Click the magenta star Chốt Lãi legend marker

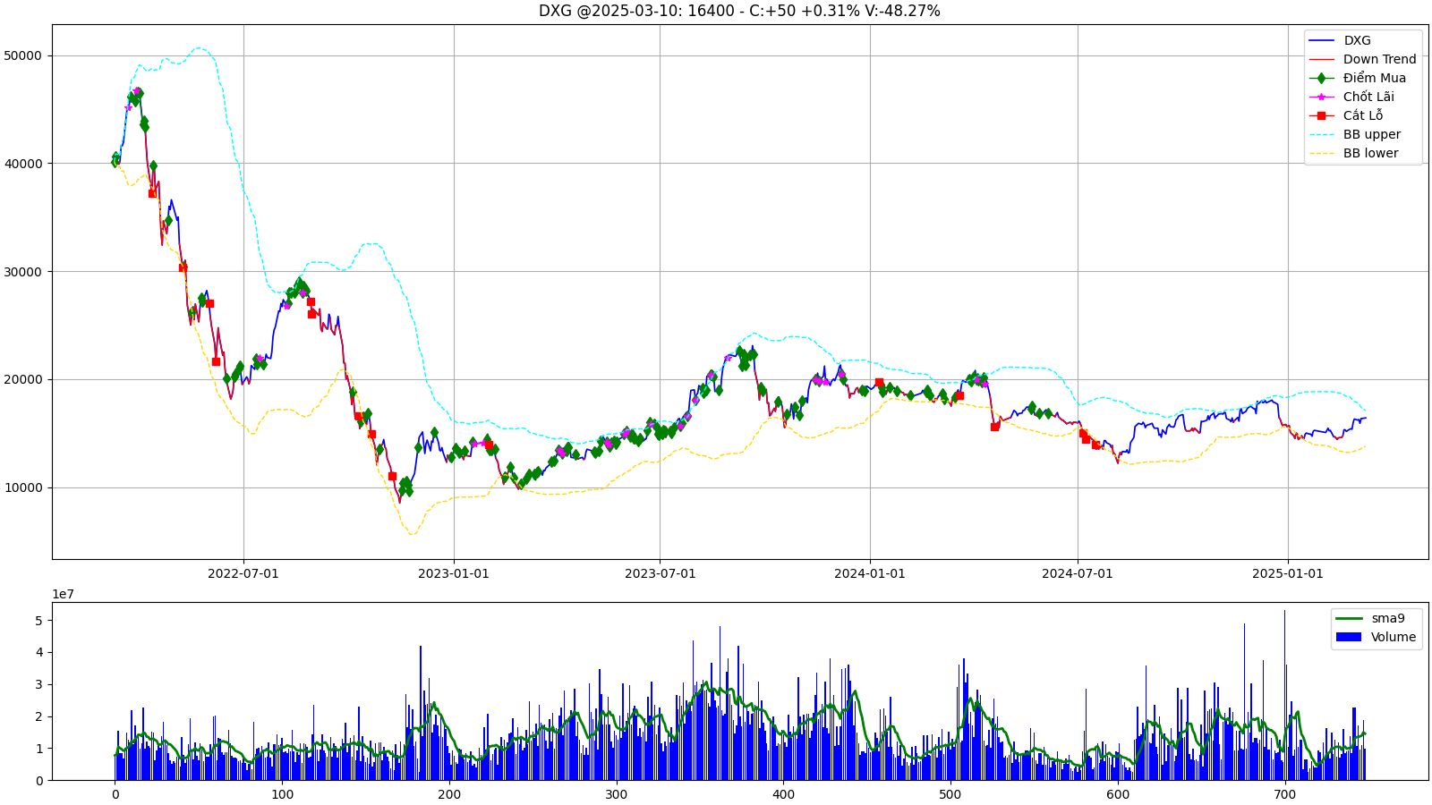1321,97
